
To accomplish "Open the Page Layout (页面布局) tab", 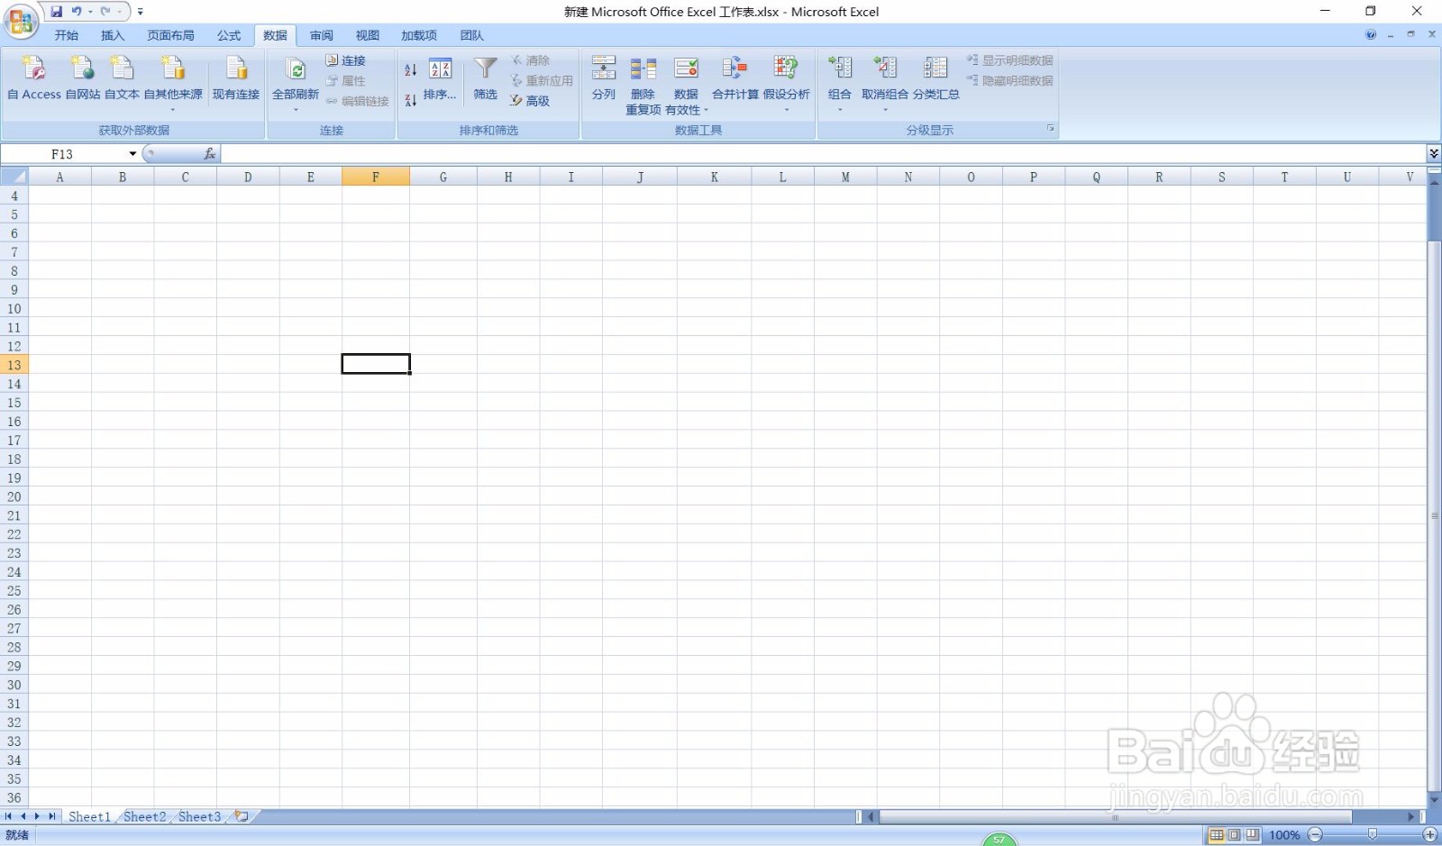I will [171, 35].
